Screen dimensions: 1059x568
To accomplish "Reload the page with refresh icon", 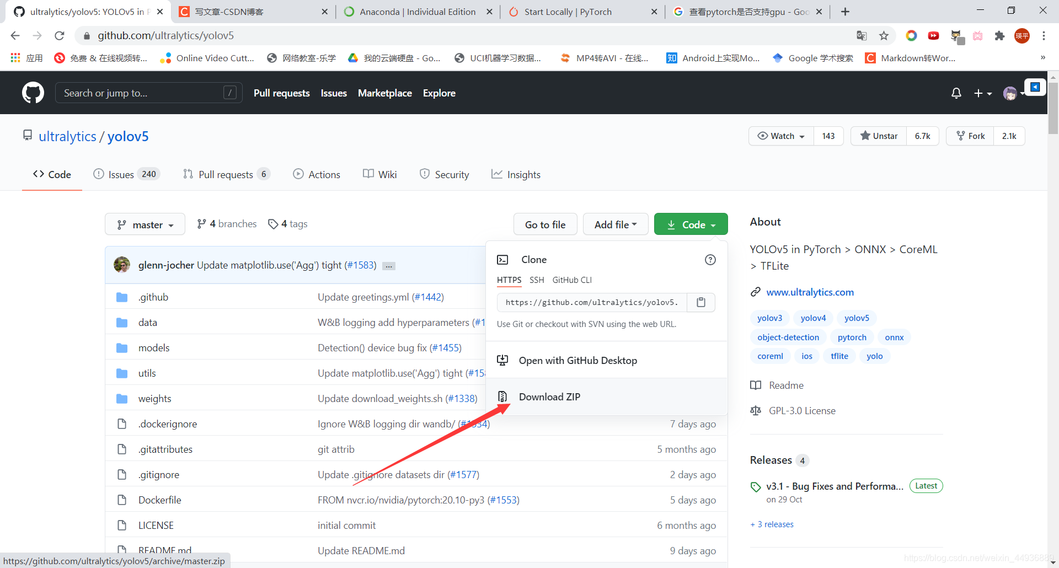I will point(60,36).
